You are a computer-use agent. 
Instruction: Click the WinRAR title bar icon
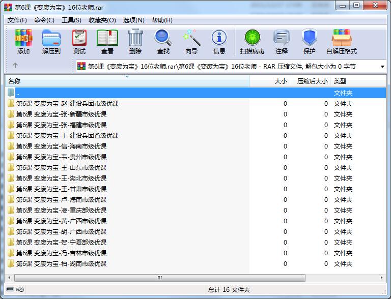click(x=8, y=7)
